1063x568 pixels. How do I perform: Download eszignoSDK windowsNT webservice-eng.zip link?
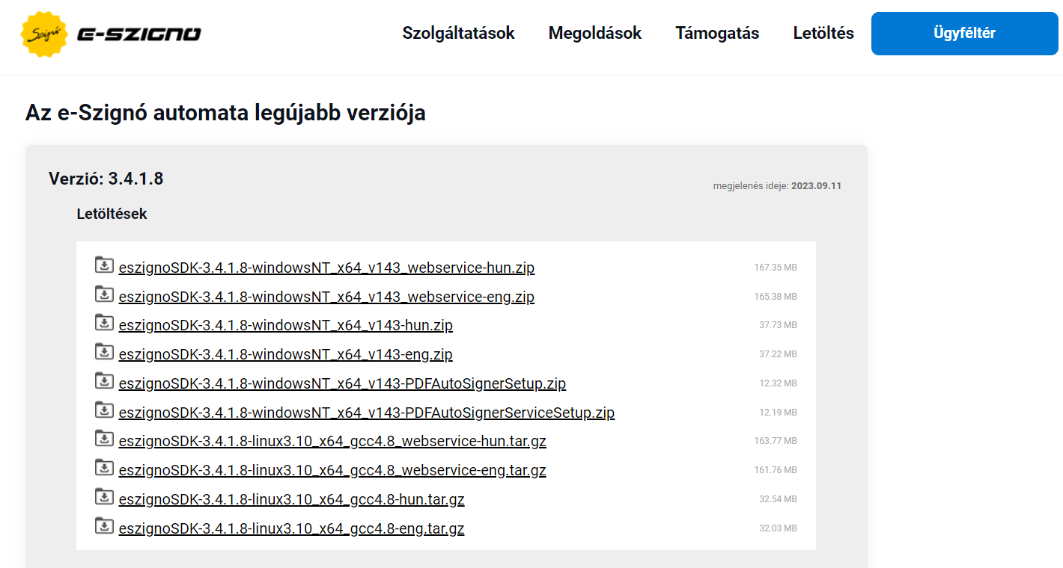[326, 297]
